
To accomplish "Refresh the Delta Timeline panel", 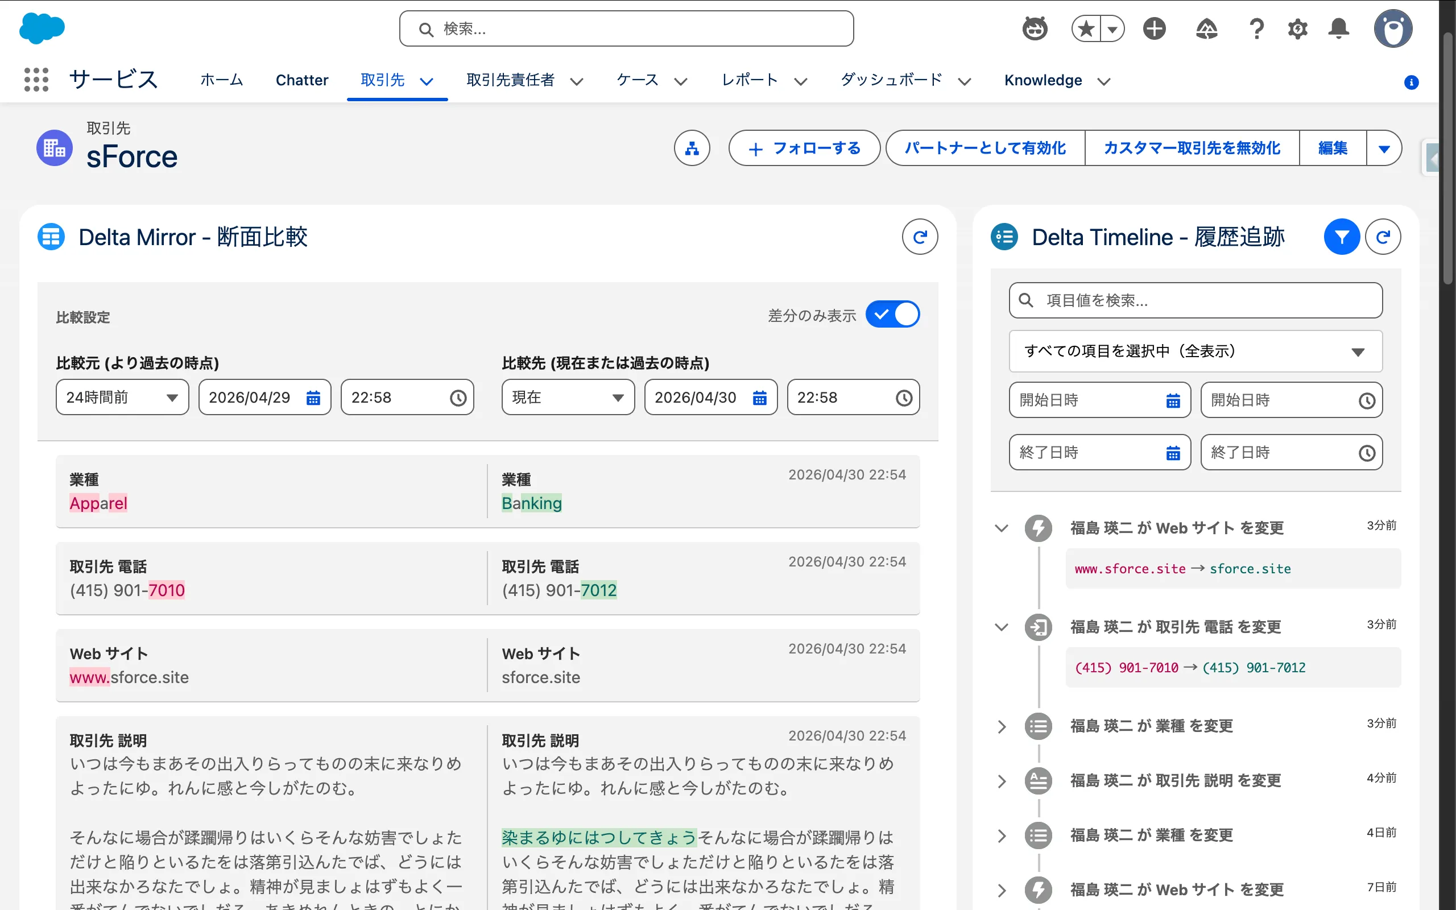I will 1383,237.
